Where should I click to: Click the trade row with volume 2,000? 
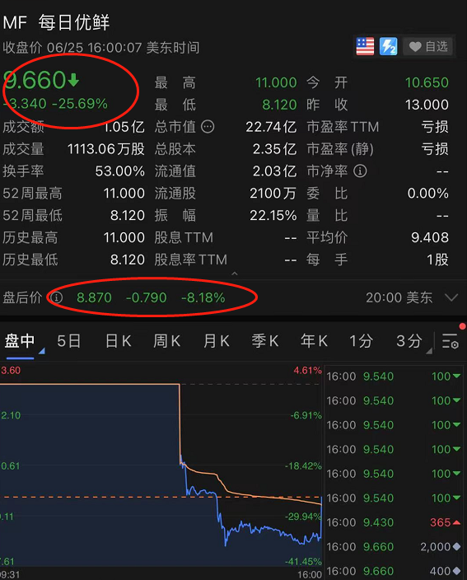click(x=394, y=547)
